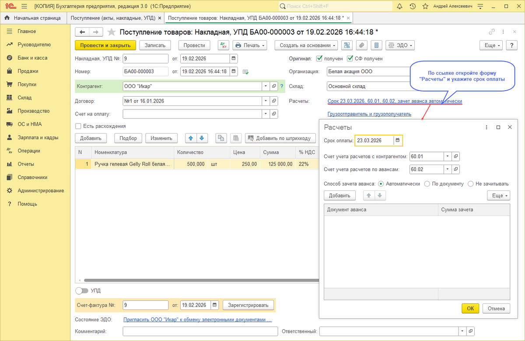Click Записать button
The width and height of the screenshot is (525, 341).
tap(155, 45)
